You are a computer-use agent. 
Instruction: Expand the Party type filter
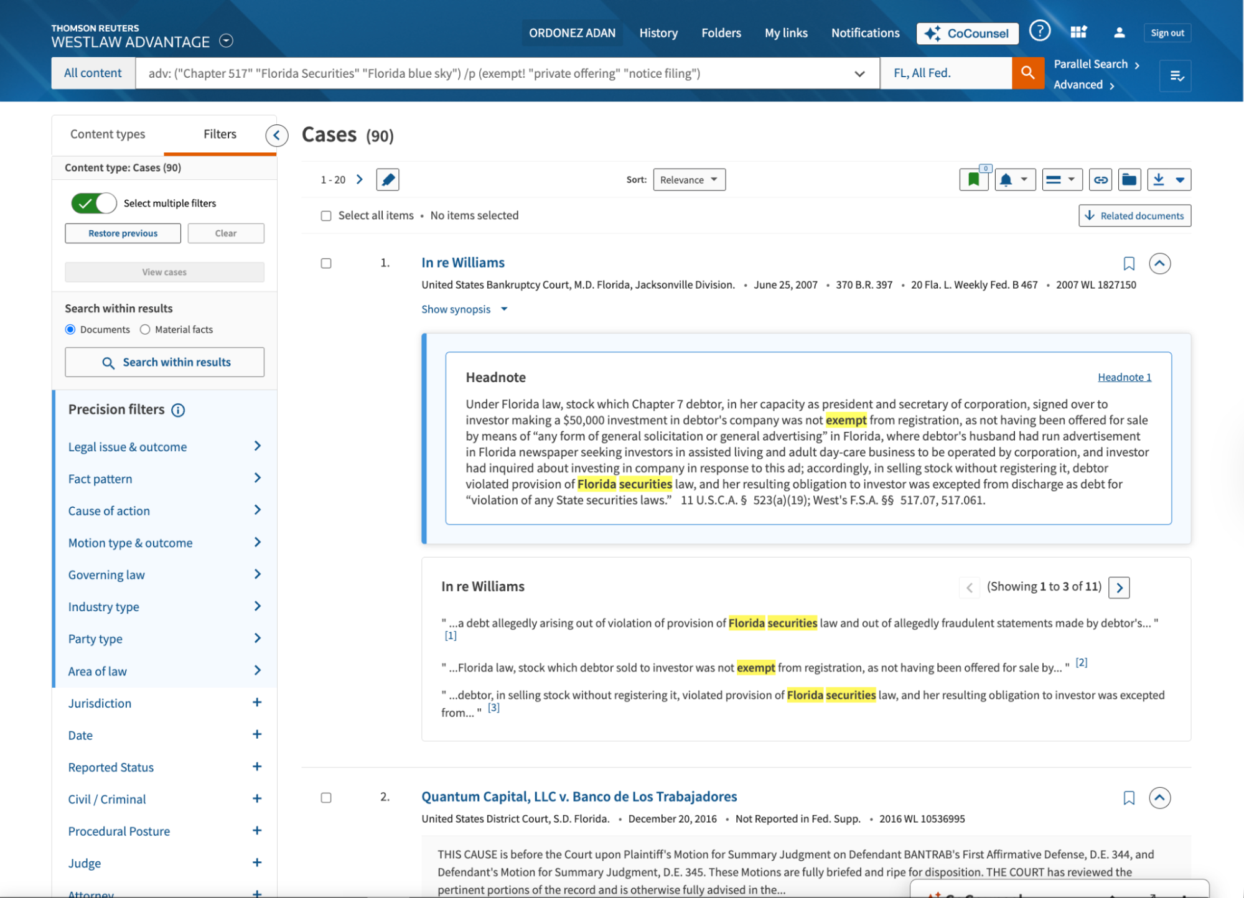[x=165, y=639]
